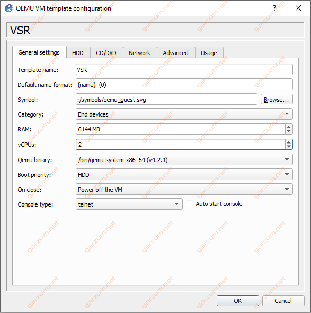Open the CD/DVD tab
This screenshot has height=313, width=311.
(106, 53)
